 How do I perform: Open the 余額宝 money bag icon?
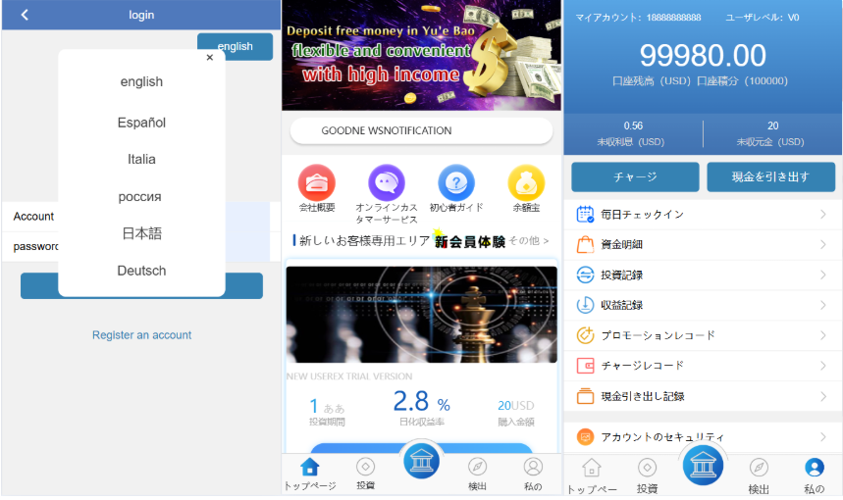click(x=526, y=182)
